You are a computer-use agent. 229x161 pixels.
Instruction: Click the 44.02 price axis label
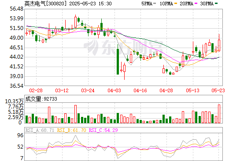(x=17, y=57)
